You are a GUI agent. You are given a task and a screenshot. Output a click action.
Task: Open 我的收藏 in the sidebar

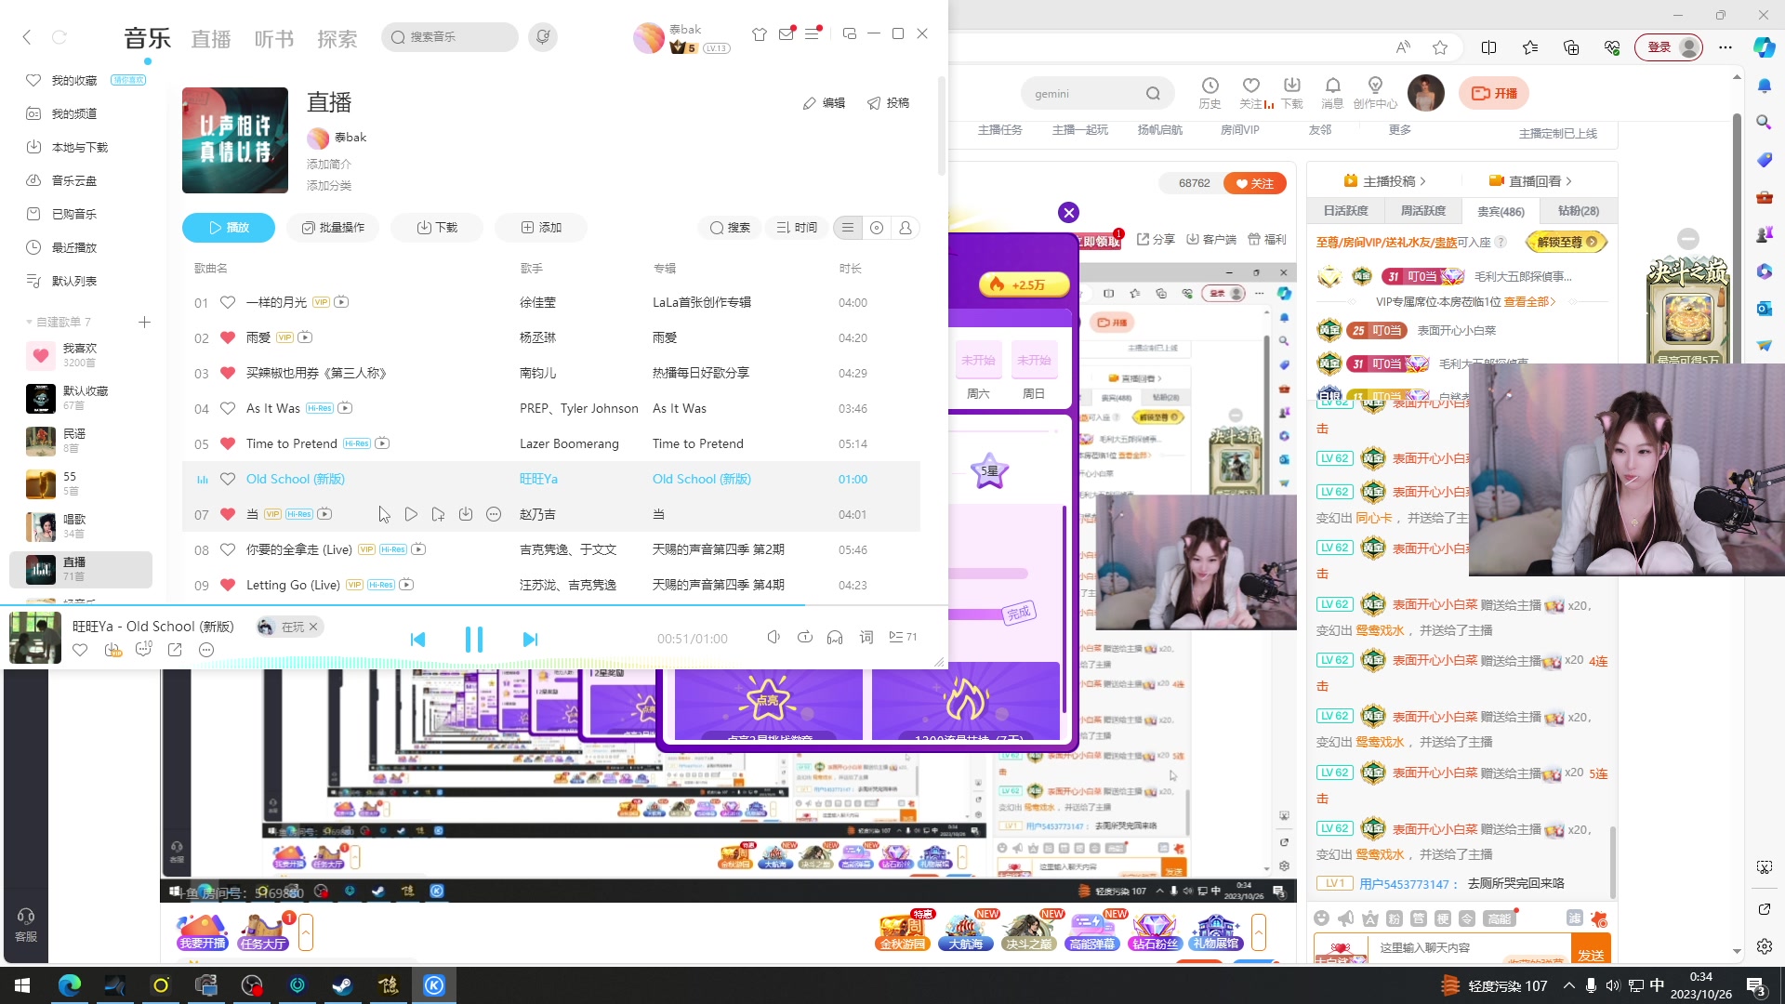74,81
